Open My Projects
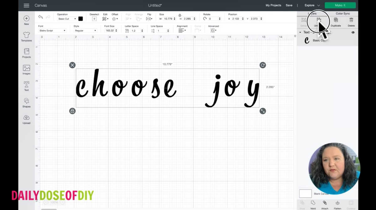The height and width of the screenshot is (210, 376). coord(273,5)
